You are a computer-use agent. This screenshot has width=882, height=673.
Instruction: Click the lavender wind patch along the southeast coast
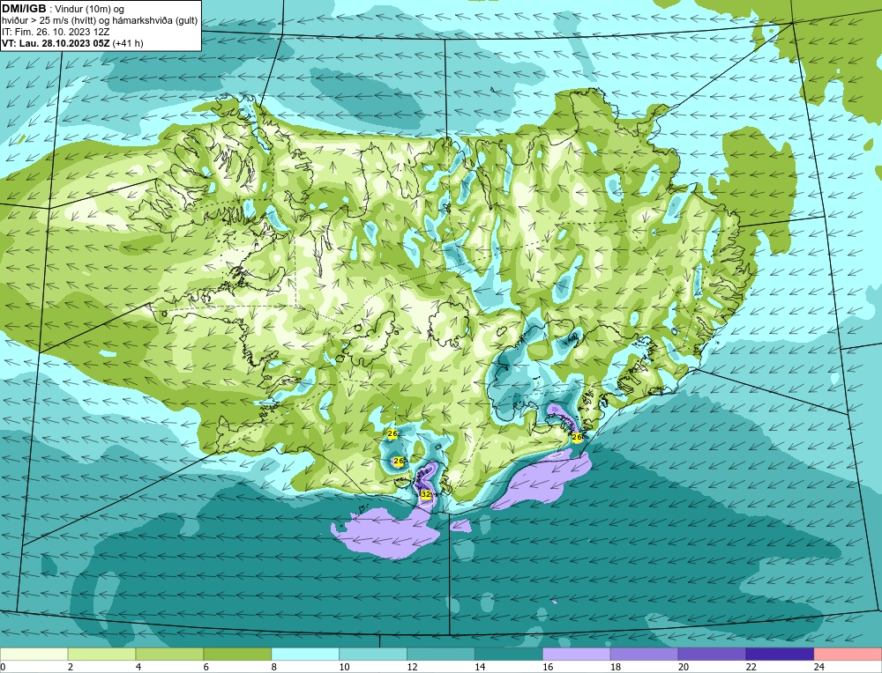542,480
